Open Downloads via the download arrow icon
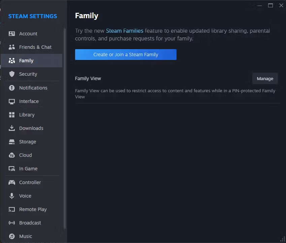This screenshot has height=243, width=286. (12, 128)
